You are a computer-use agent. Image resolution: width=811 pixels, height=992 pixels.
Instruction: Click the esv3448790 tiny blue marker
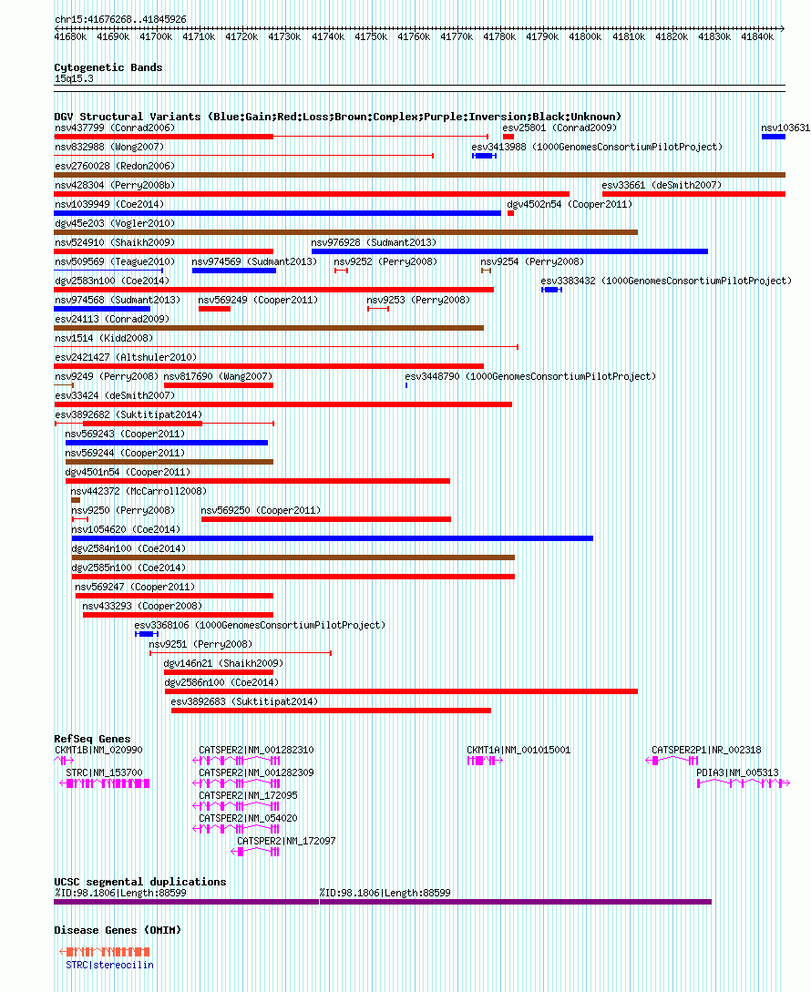(406, 385)
